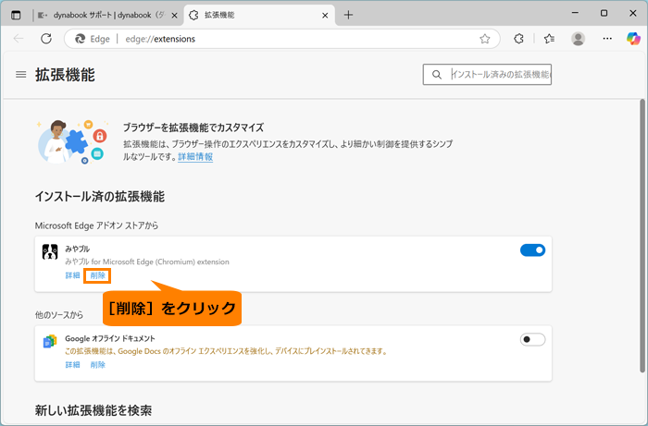Open the profile avatar icon
Screen dimensions: 648x426
(x=579, y=39)
